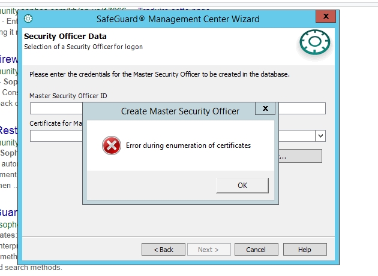Image resolution: width=378 pixels, height=276 pixels.
Task: Cancel the wizard
Action: tap(256, 250)
